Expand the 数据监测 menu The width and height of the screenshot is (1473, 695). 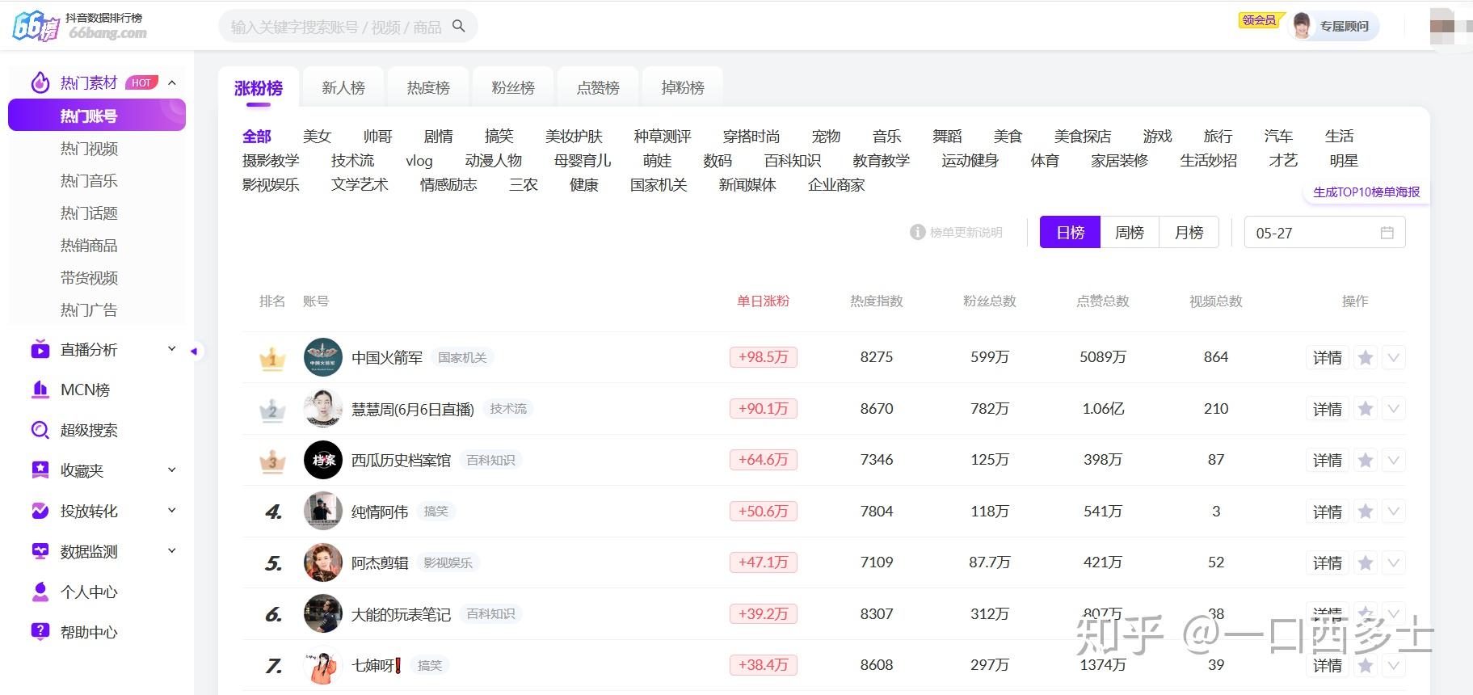[171, 551]
